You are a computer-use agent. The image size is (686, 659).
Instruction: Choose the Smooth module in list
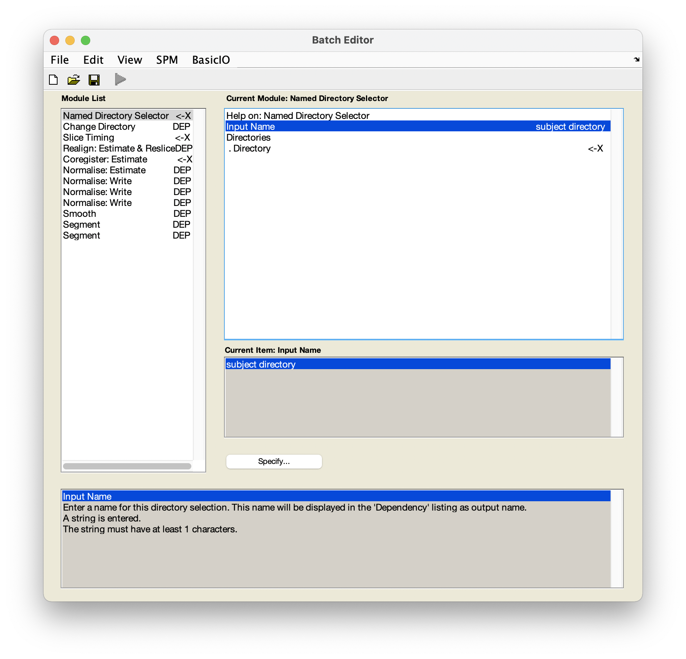[x=79, y=214]
